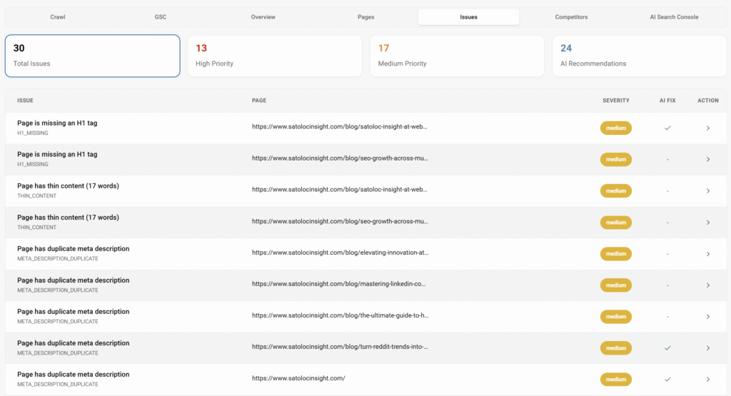This screenshot has width=731, height=396.
Task: Open action chevron for mastering-linkedin row
Action: pos(707,285)
